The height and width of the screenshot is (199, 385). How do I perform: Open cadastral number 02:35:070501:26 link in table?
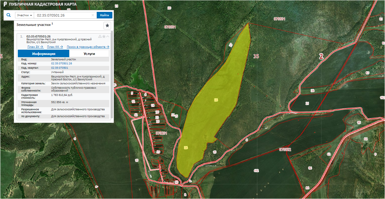click(61, 63)
